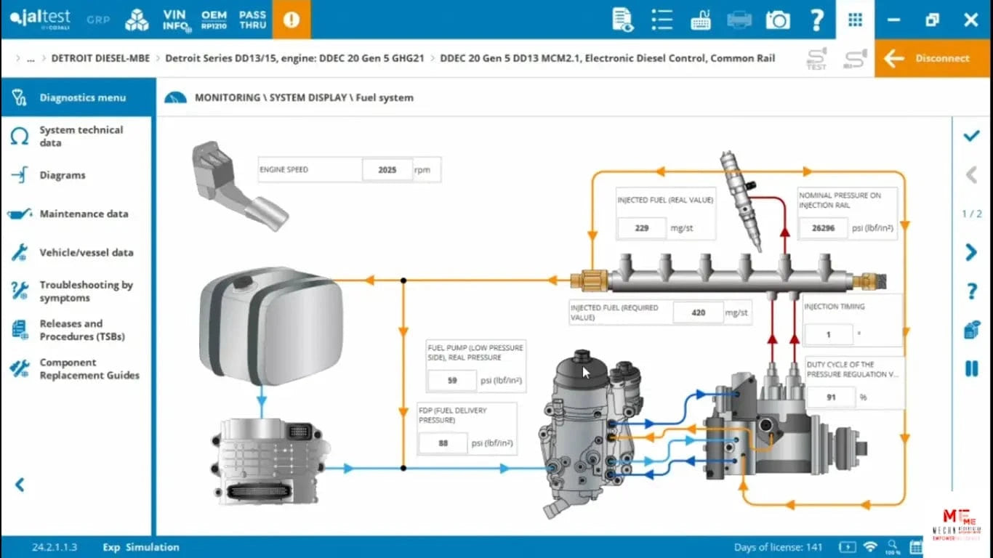Click the page indicator 1 / 2
993x558 pixels.
point(972,214)
